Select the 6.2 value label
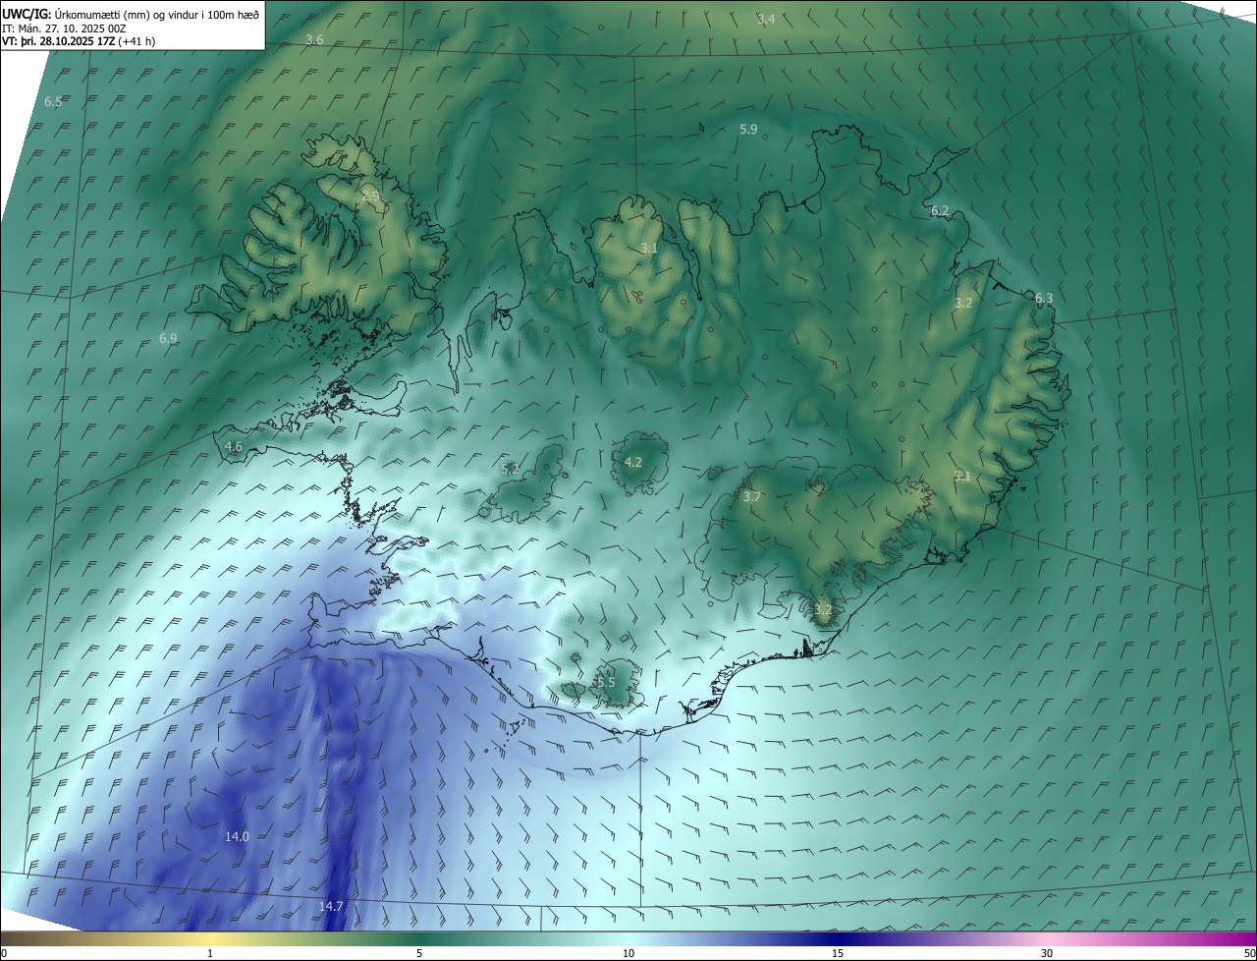 pos(940,211)
